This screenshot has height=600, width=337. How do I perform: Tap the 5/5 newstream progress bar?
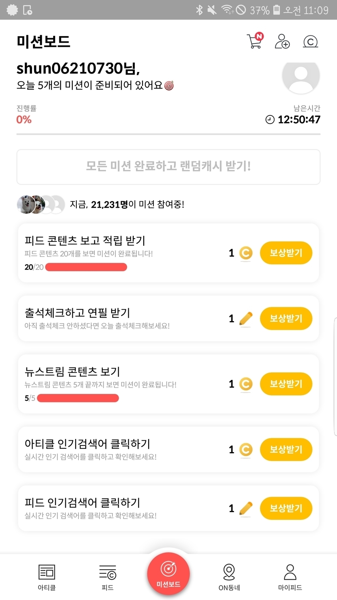tap(78, 398)
